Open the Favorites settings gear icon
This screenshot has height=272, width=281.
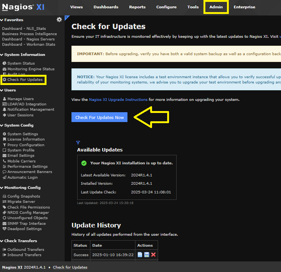click(x=59, y=20)
